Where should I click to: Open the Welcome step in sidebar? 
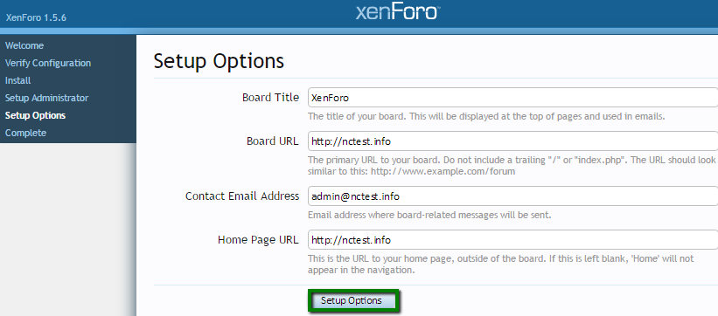[x=24, y=45]
